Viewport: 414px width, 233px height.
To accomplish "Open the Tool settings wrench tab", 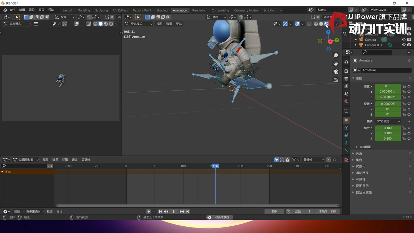I will [x=346, y=61].
